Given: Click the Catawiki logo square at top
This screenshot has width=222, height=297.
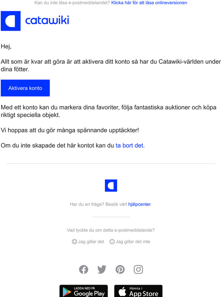Looking at the screenshot, I should [11, 21].
